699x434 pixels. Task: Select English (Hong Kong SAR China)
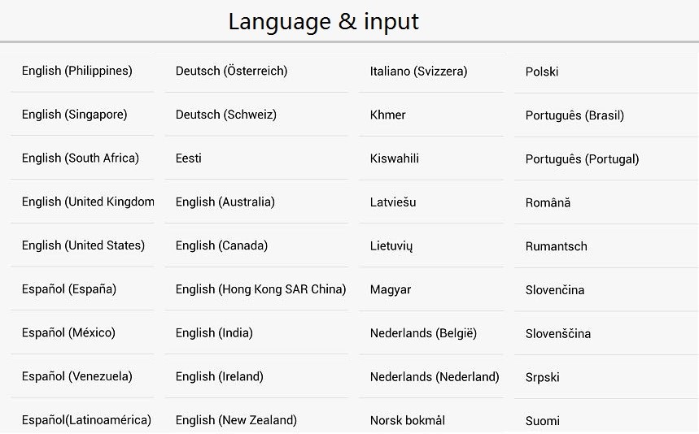point(260,289)
